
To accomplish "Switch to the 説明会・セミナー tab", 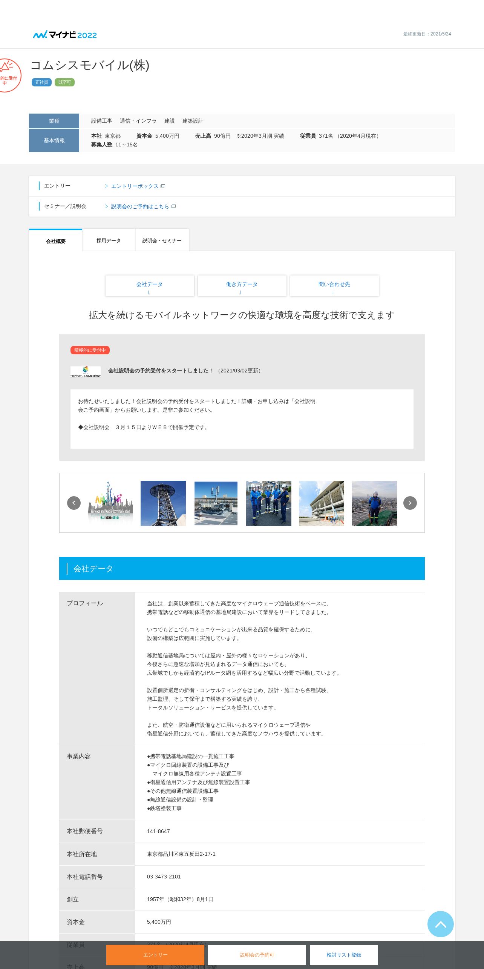I will pos(162,240).
